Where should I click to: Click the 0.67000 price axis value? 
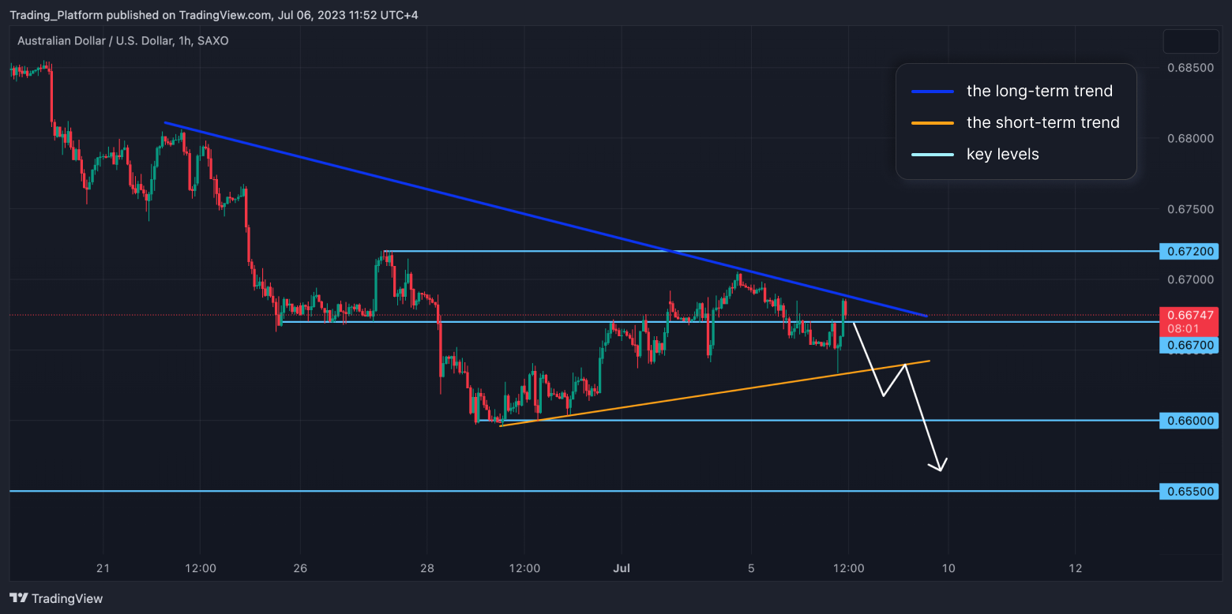point(1190,279)
